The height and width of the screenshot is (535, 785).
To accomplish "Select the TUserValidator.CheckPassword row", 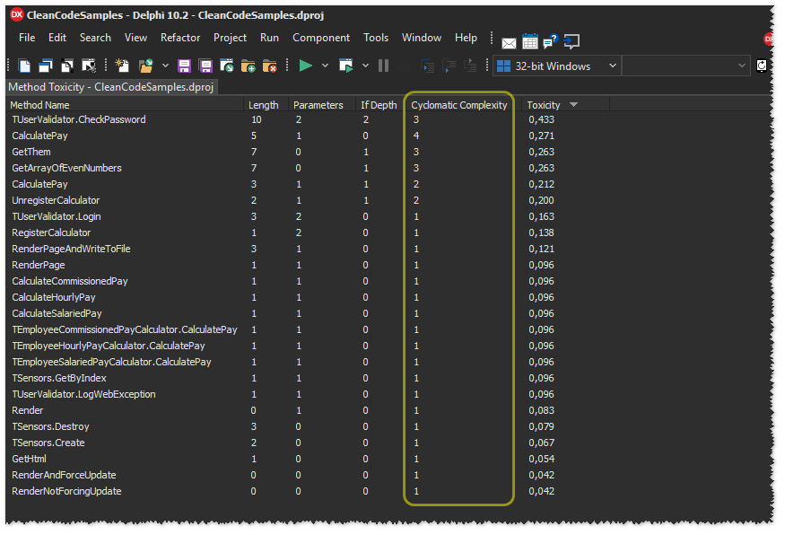I will (309, 119).
